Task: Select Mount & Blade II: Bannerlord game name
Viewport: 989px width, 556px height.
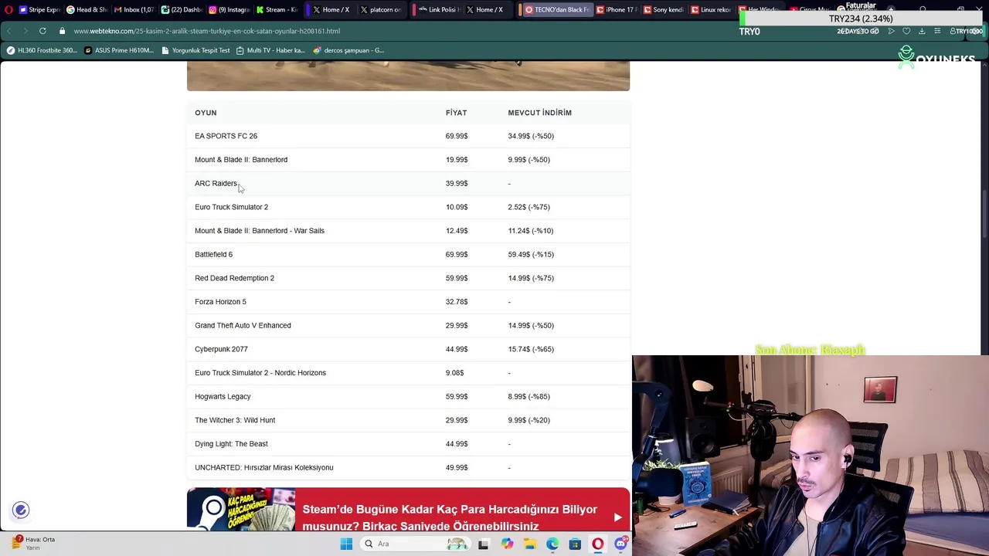Action: (x=241, y=160)
